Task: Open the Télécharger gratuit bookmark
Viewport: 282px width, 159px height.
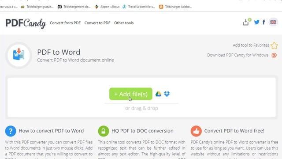Action: click(37, 7)
